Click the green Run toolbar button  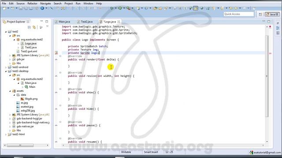tap(120, 8)
